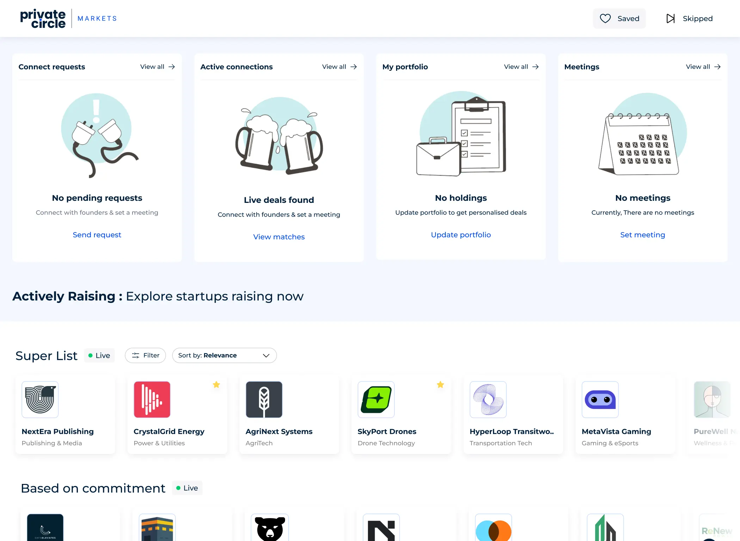
Task: Click the skip icon next to Skipped
Action: [x=671, y=18]
